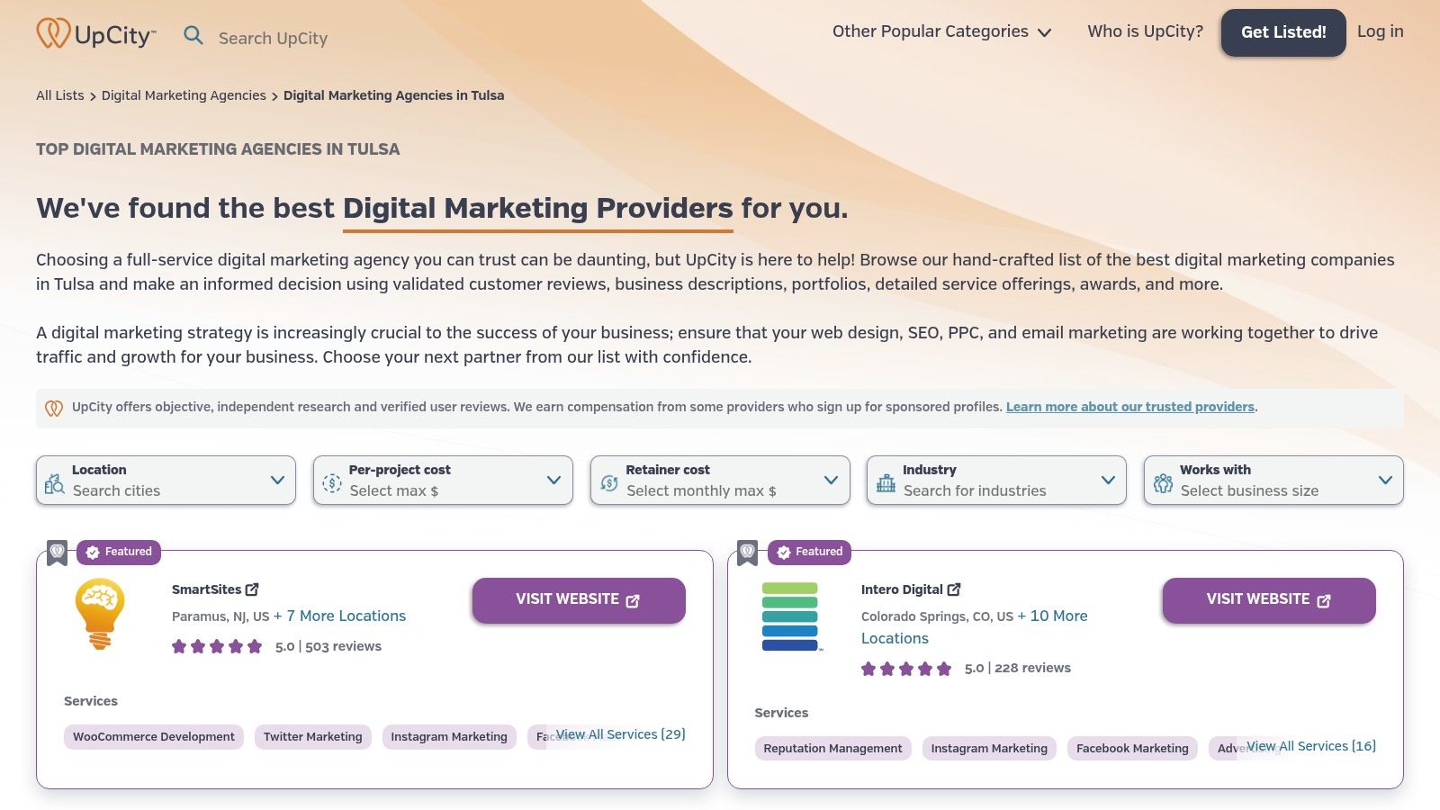
Task: Click the UpCity logo
Action: pyautogui.click(x=96, y=34)
